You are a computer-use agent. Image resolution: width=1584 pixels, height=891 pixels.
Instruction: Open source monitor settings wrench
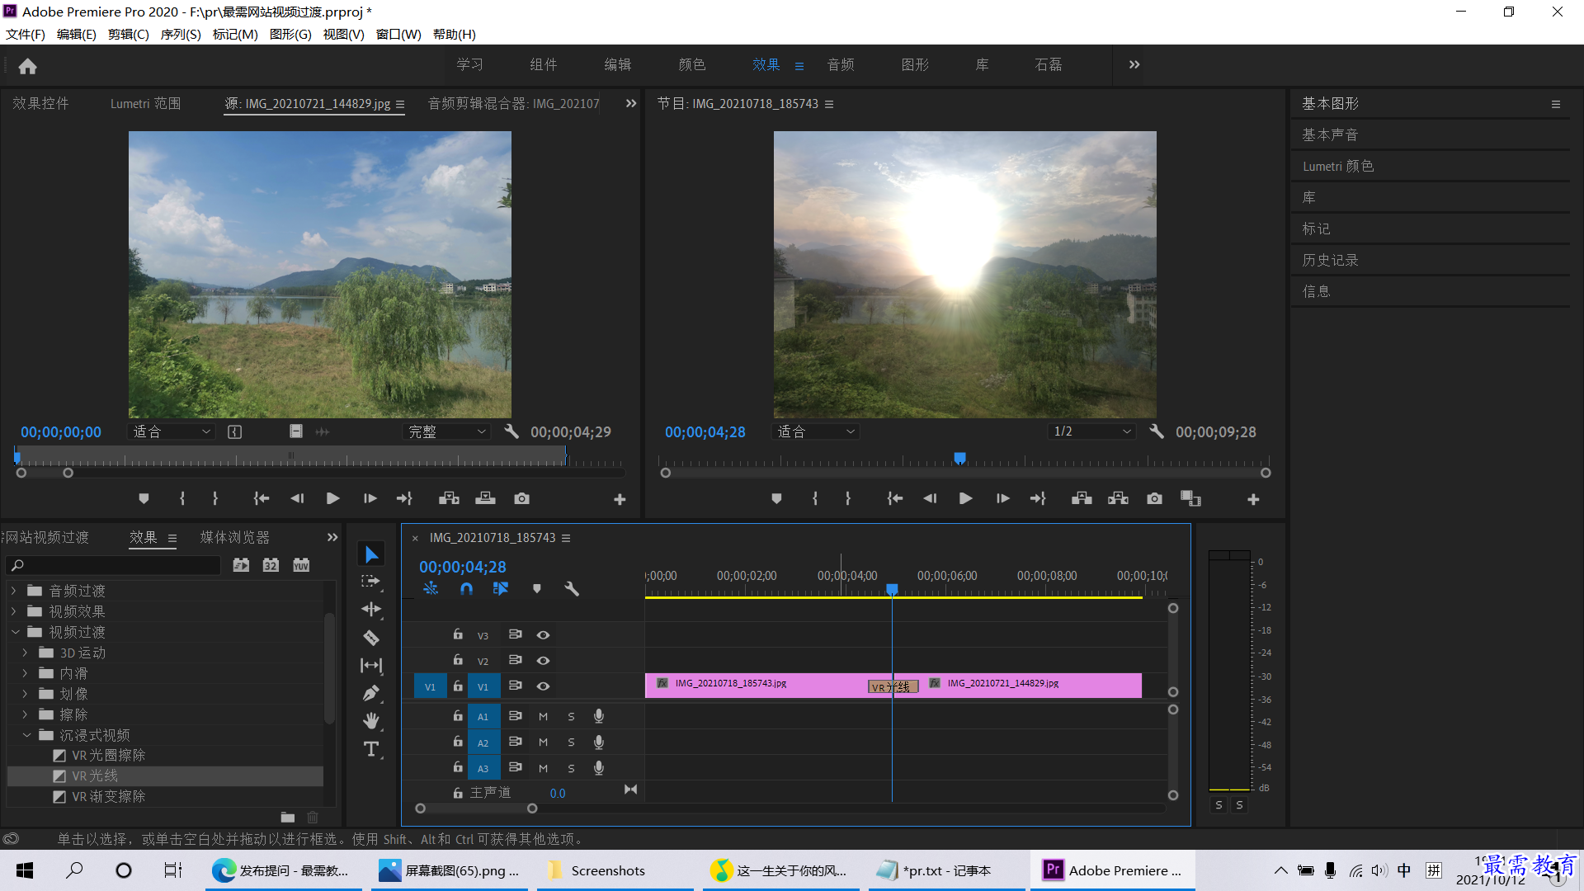pyautogui.click(x=511, y=431)
